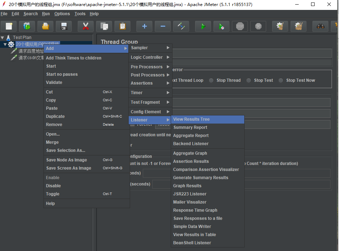Click the Clear broom toolbar icon

280,27
